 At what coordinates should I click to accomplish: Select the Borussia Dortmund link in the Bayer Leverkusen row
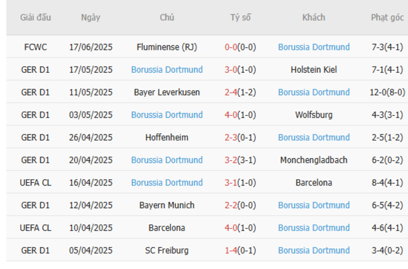(x=314, y=92)
